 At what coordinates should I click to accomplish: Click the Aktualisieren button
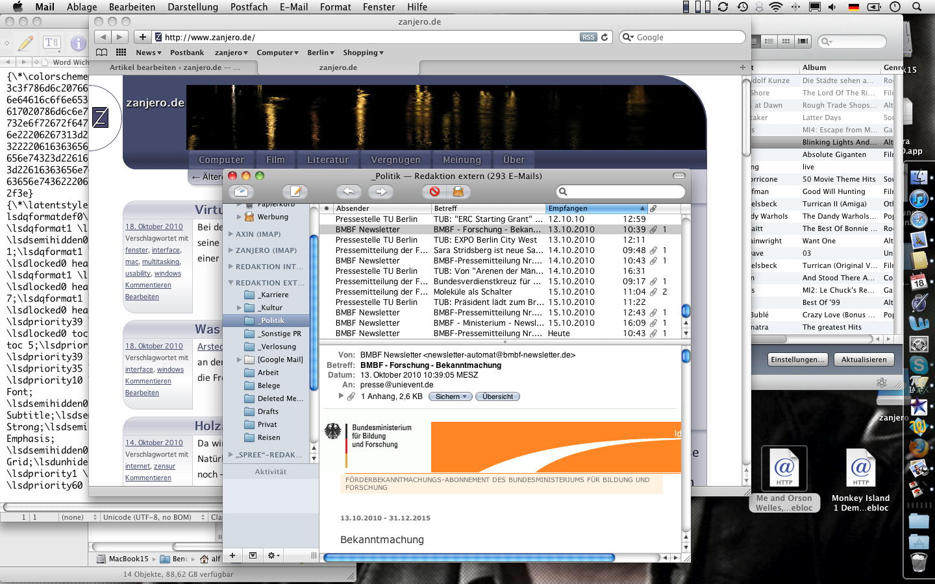tap(864, 359)
